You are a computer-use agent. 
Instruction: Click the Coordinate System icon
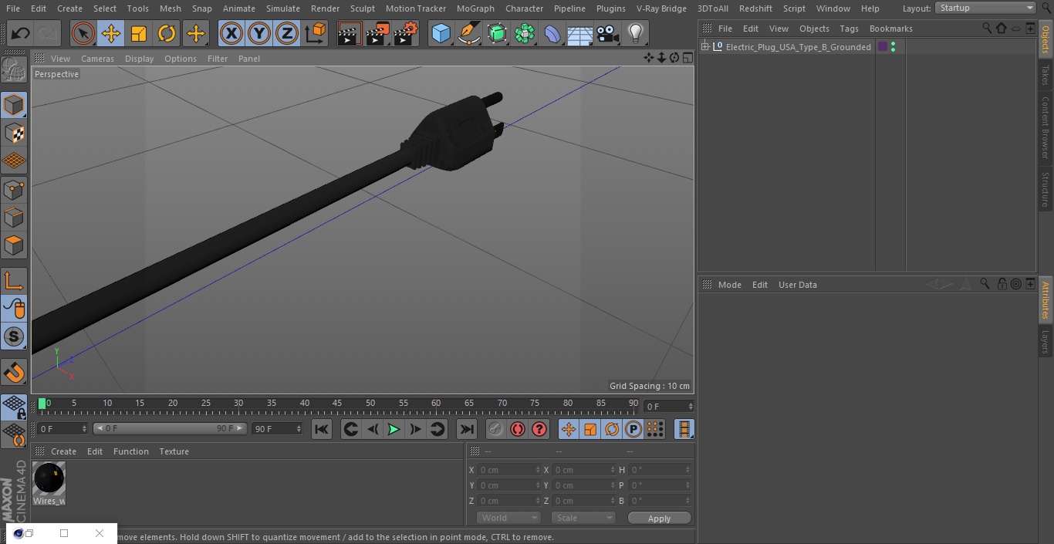pos(315,33)
